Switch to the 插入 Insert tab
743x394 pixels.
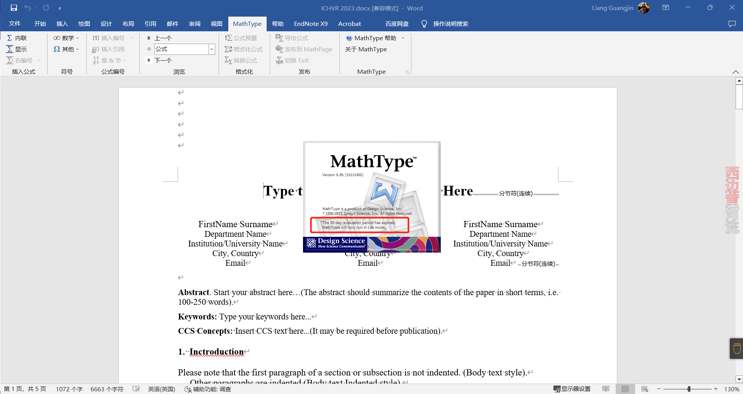coord(62,24)
